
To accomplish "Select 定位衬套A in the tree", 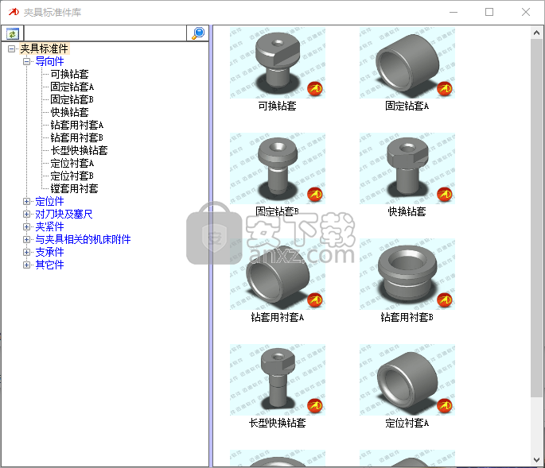I will [72, 163].
